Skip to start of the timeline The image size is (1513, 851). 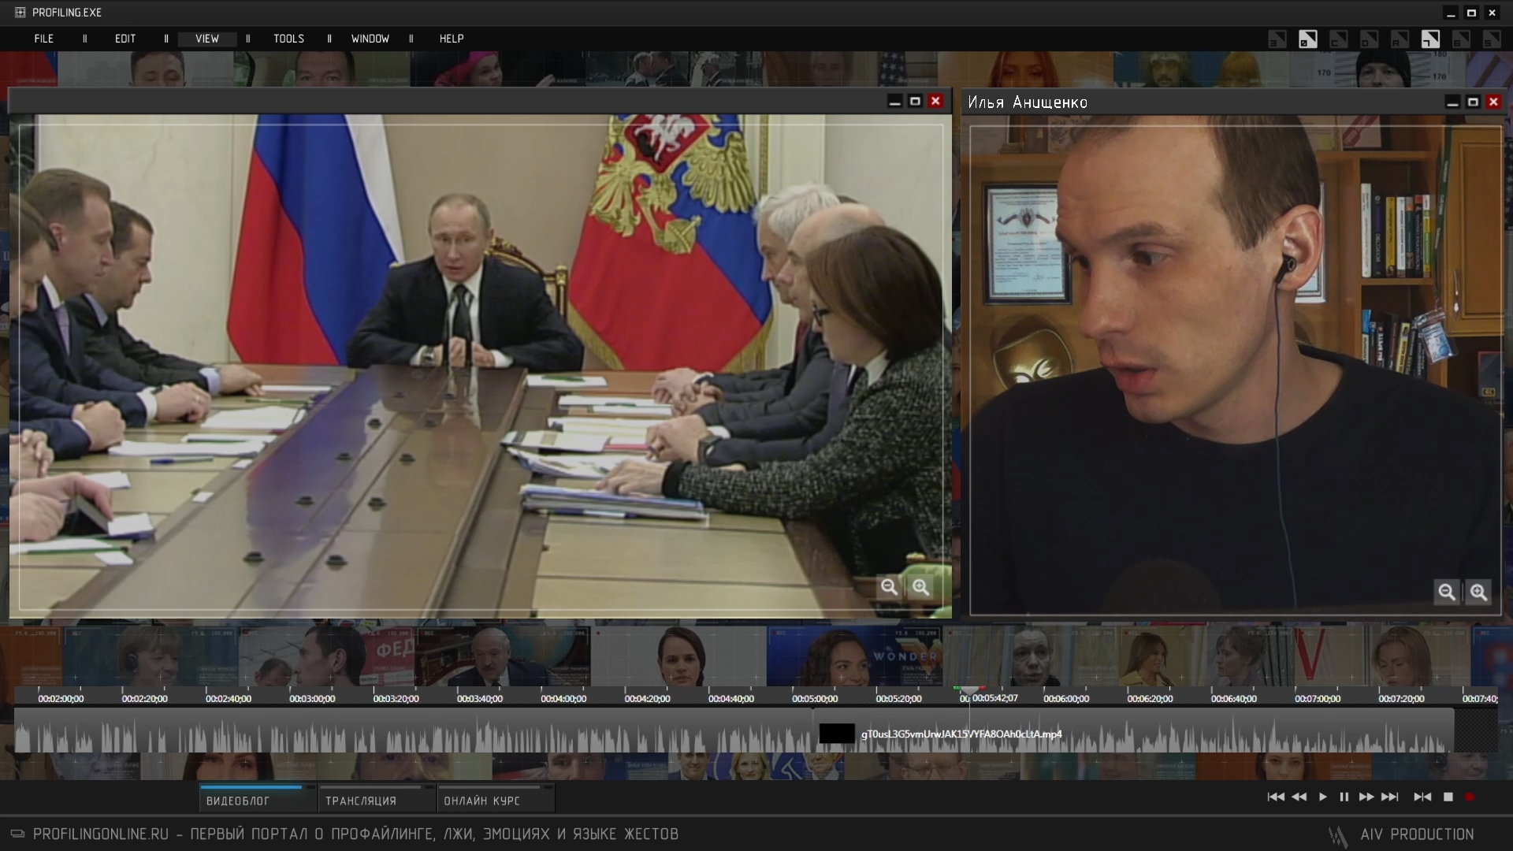pos(1276,797)
